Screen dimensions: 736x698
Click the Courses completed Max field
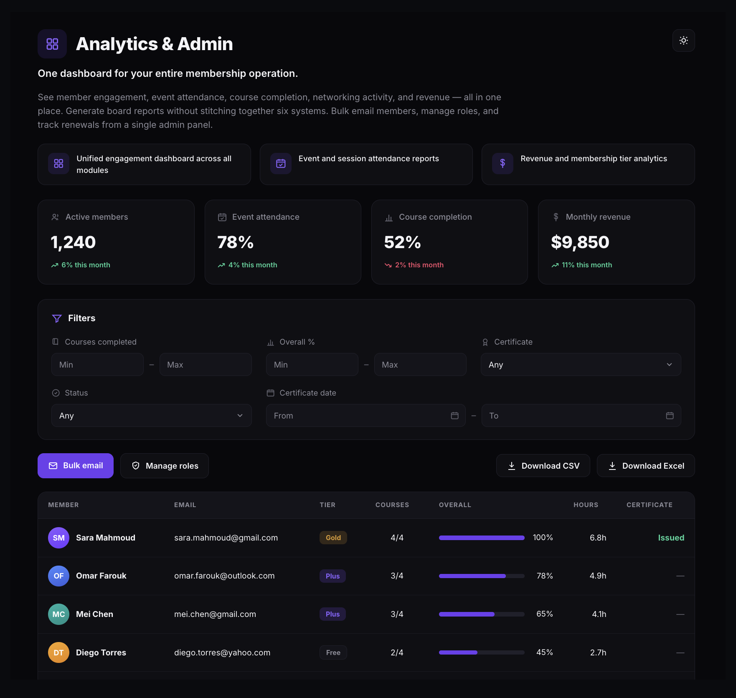point(206,365)
